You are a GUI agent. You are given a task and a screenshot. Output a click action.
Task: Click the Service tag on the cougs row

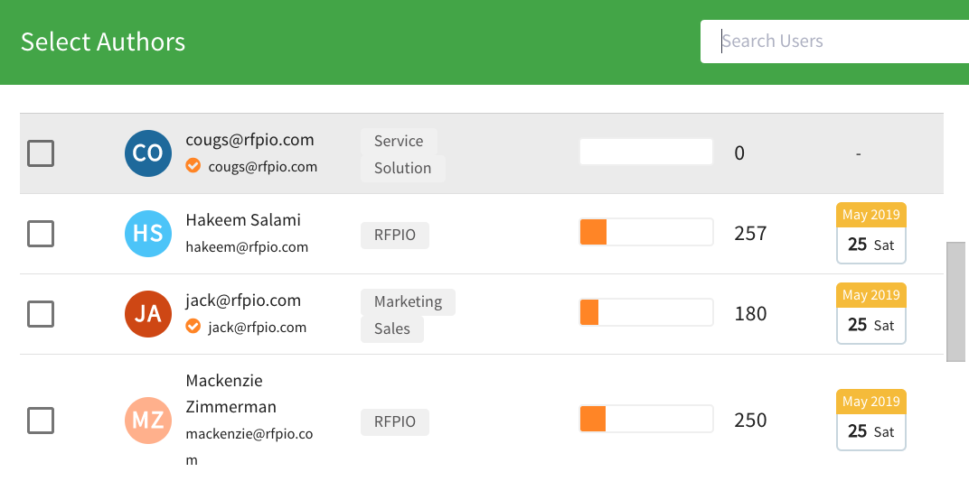399,141
